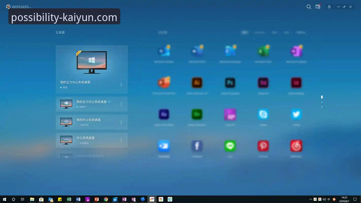The image size is (361, 203).
Task: Expand account menu next to l00123223
Action: pos(30,7)
